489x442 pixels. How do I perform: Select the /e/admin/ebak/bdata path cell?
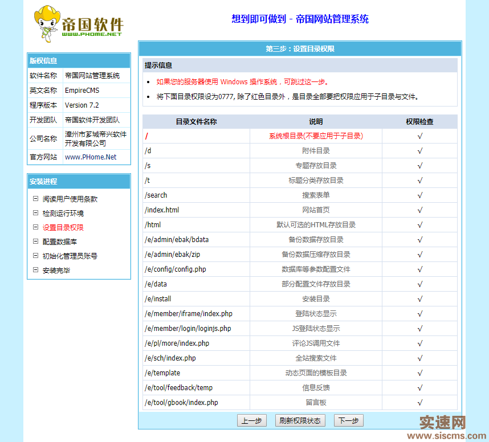pyautogui.click(x=196, y=240)
